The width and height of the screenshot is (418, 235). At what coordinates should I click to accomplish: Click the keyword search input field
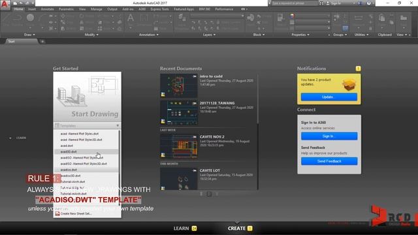tap(295, 3)
